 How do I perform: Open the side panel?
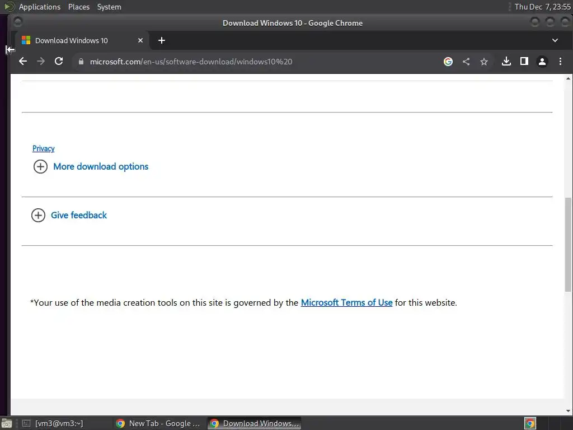524,62
